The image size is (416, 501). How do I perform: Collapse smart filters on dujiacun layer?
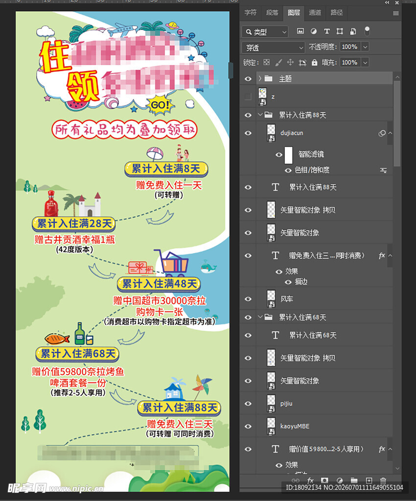390,133
